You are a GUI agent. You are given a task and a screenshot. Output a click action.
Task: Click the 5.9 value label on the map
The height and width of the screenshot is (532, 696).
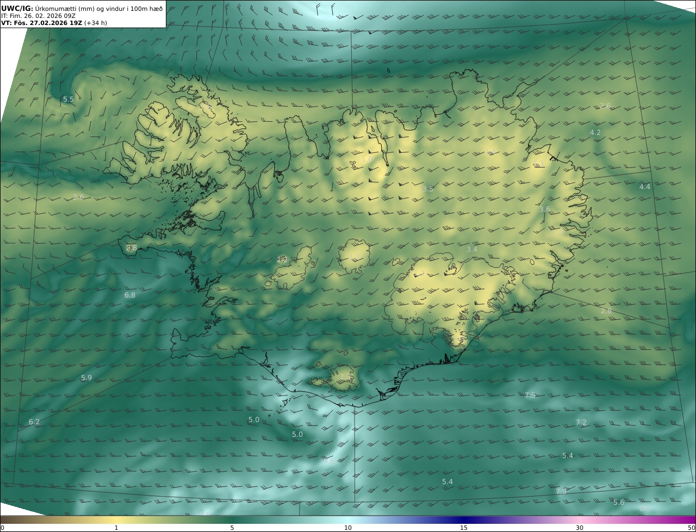(x=86, y=378)
